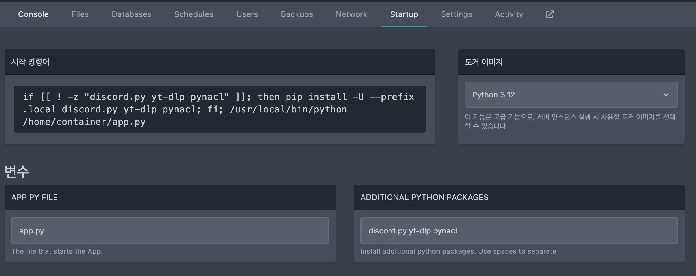Click the 도커 이미지 panel header

pos(483,62)
